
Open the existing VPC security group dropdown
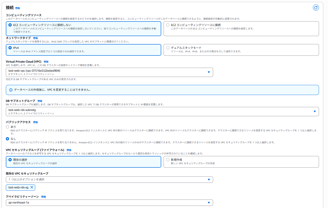(x=109, y=180)
